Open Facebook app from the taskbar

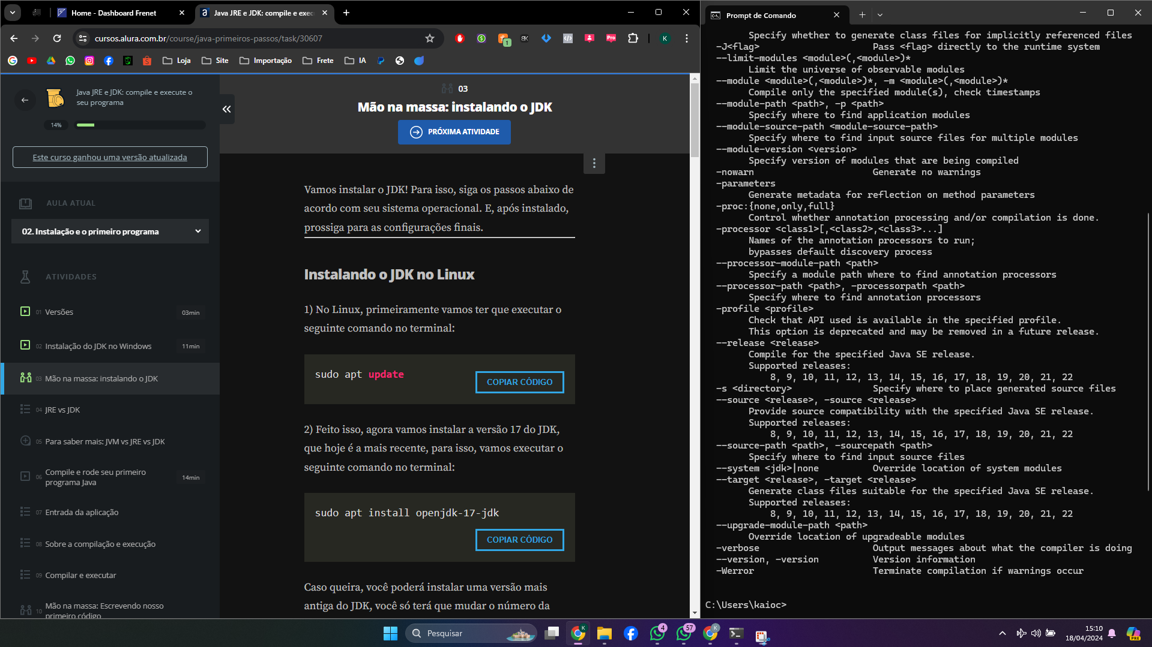631,633
